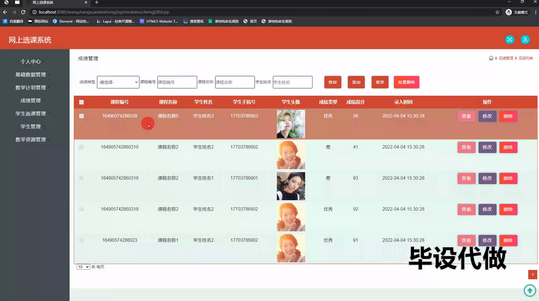Expand 教学计划管理 in the sidebar
The height and width of the screenshot is (301, 539).
pyautogui.click(x=31, y=88)
